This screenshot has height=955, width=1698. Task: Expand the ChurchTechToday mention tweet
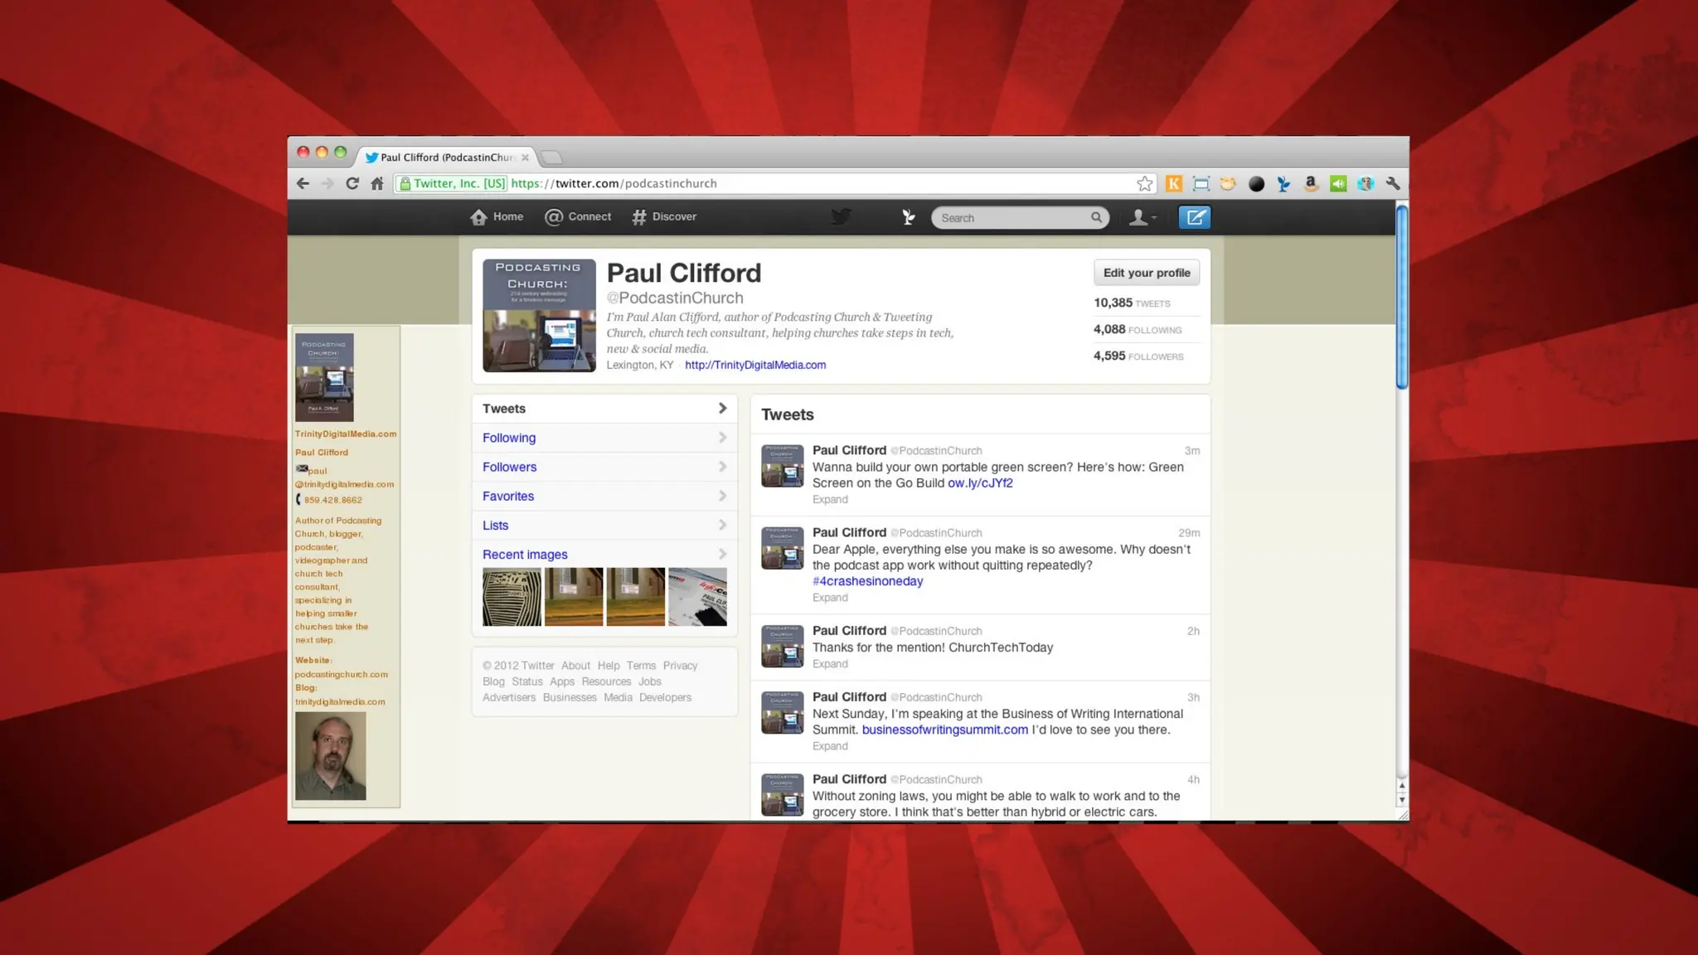[830, 664]
